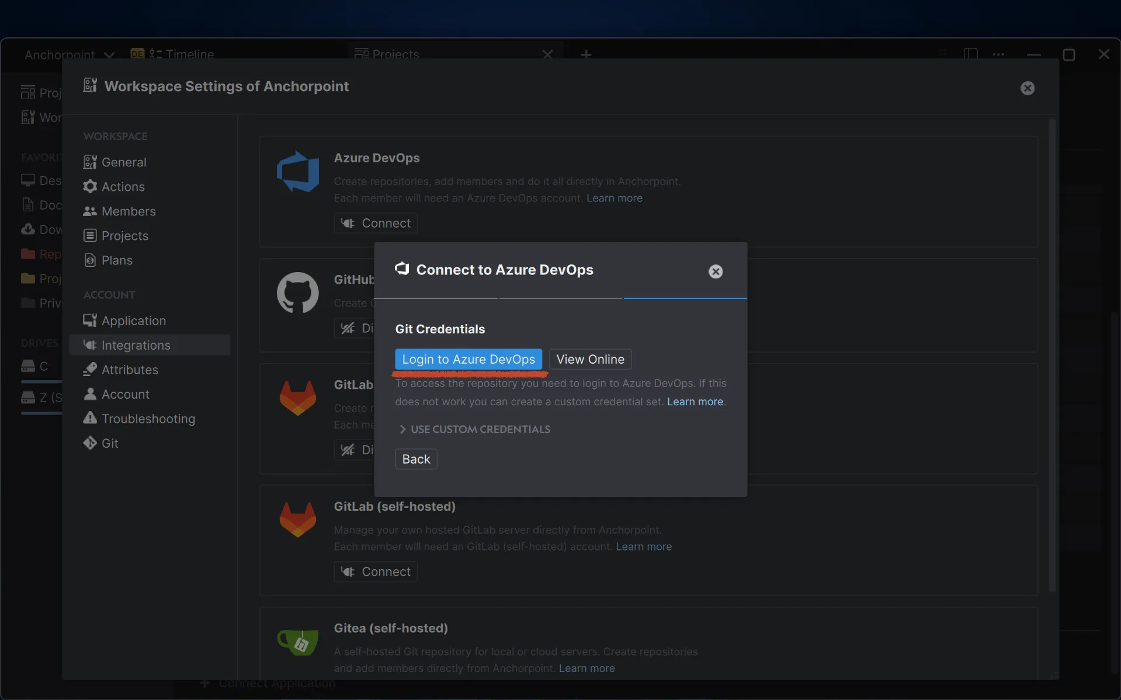
Task: Add a new tab with plus
Action: point(586,54)
